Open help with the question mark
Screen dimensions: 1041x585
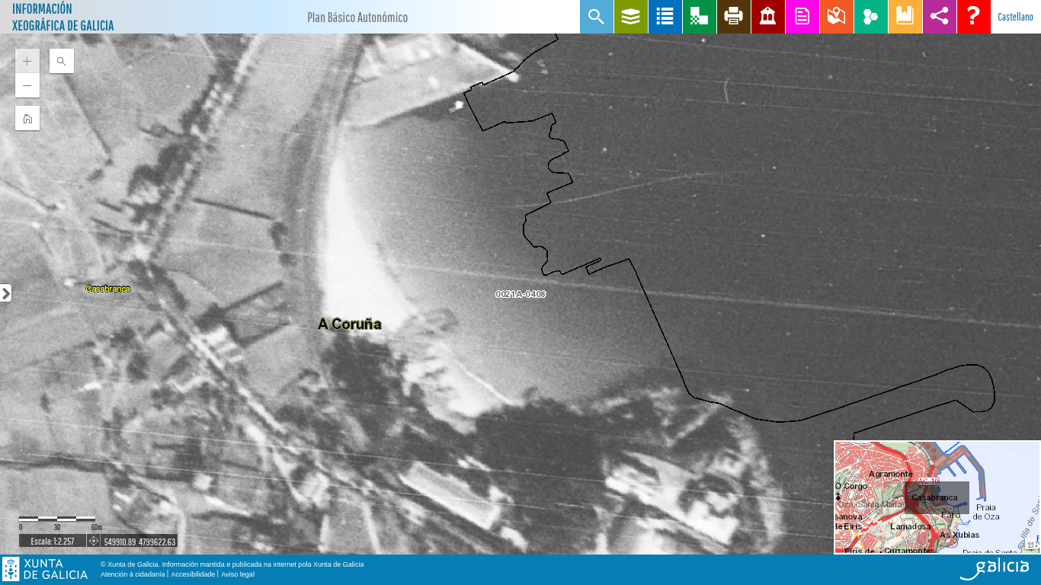974,17
